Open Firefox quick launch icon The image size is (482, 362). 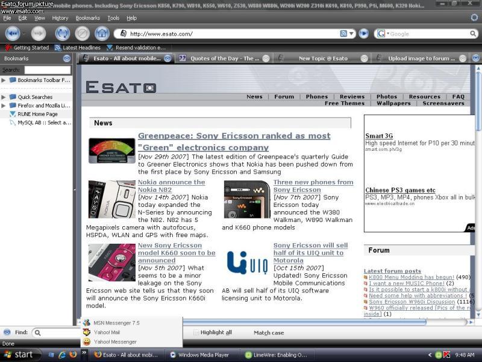tap(73, 355)
